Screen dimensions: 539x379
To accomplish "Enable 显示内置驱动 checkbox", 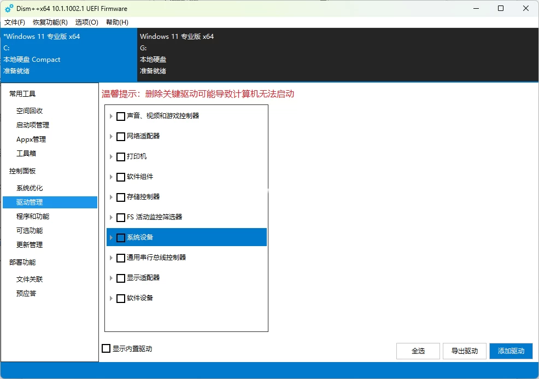I will tap(106, 348).
